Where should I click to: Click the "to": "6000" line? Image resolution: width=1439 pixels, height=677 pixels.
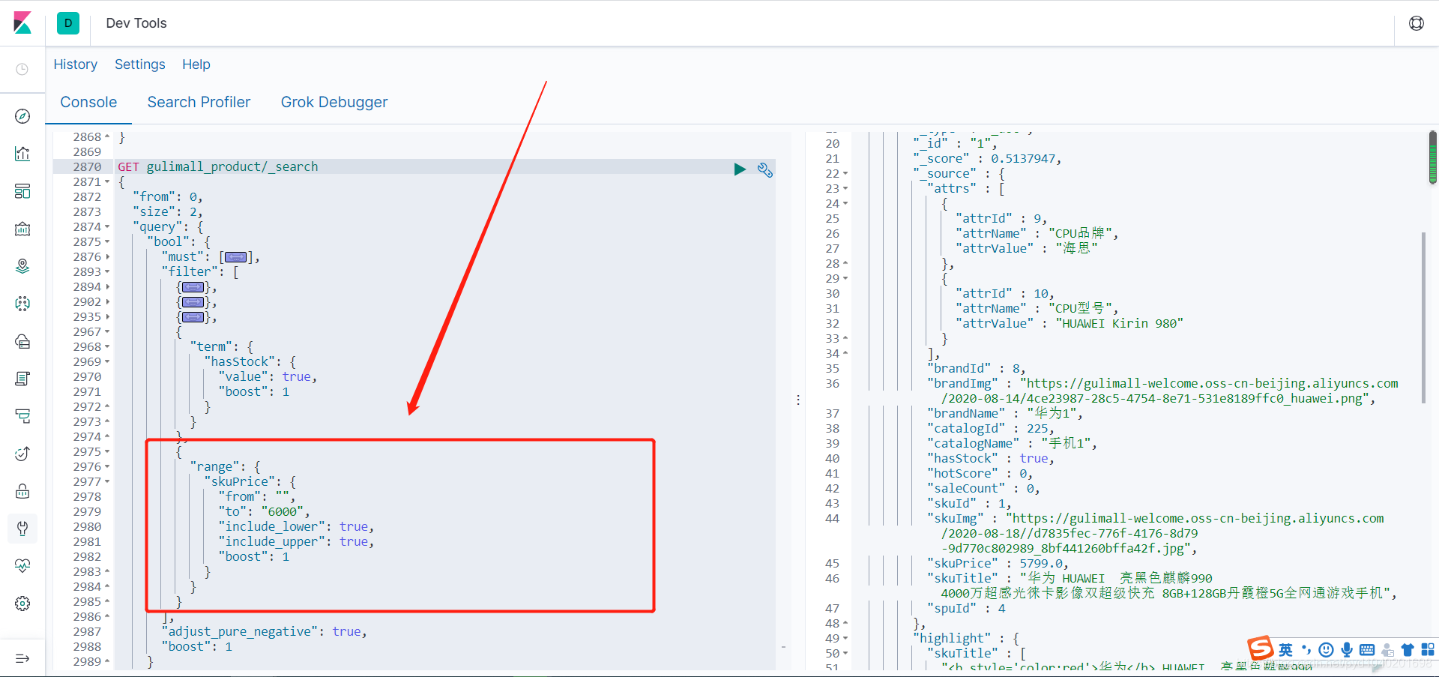264,511
